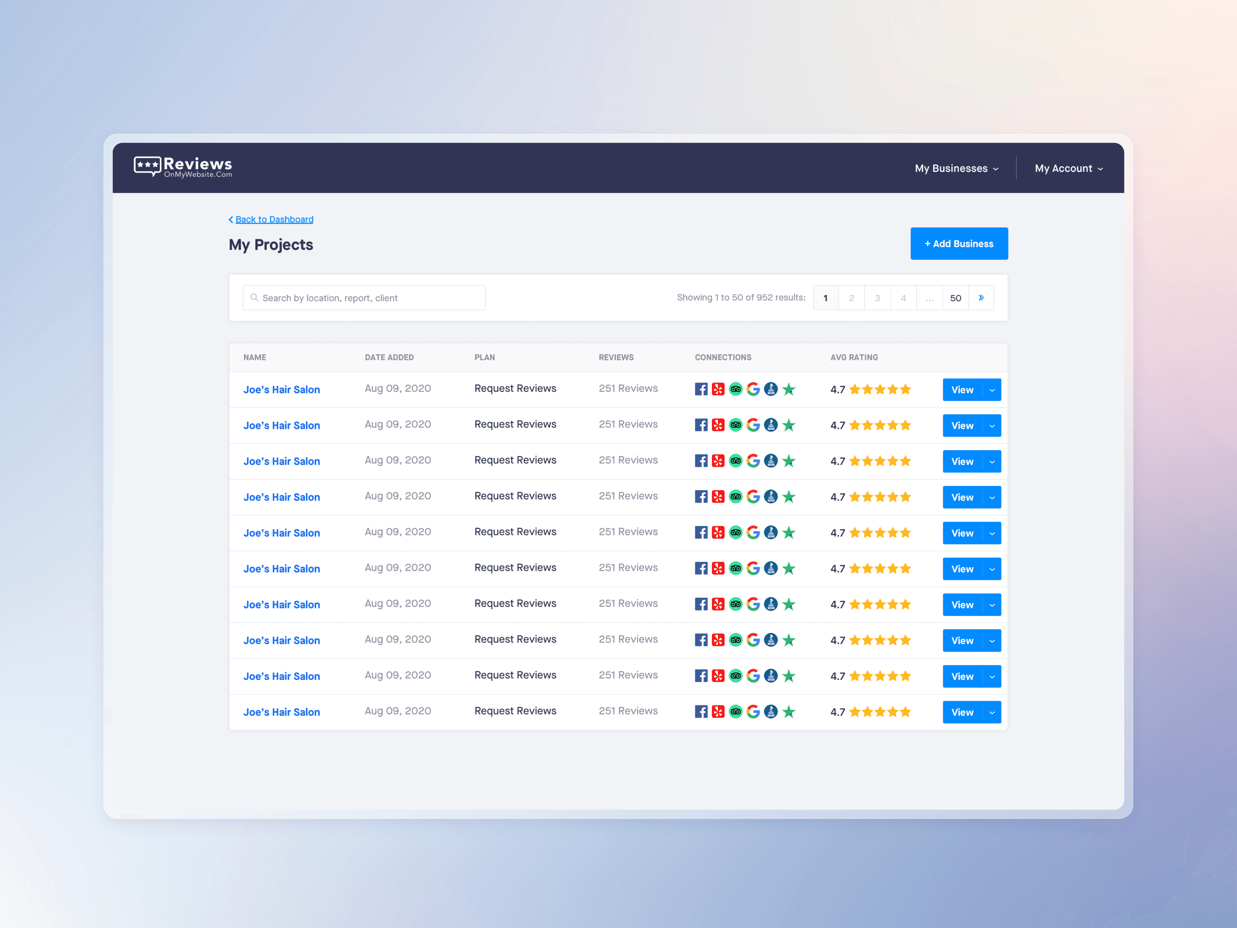Expand the My Account menu

1068,168
